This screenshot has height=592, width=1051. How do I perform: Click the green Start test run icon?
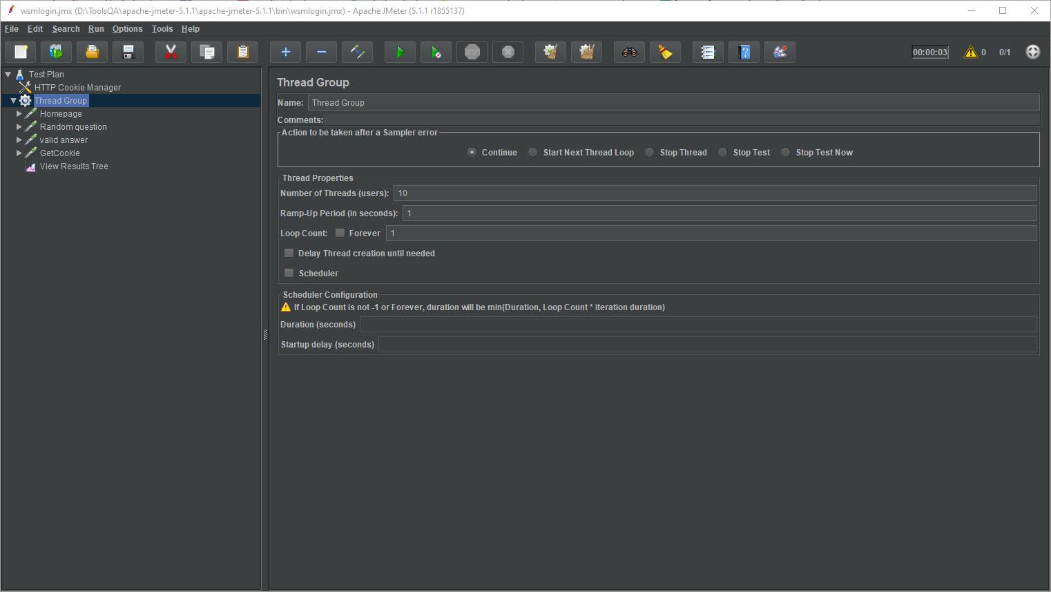click(400, 52)
